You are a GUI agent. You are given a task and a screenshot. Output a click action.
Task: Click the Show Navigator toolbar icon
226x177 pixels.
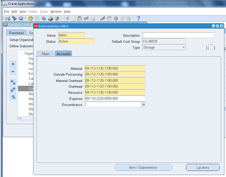(21, 18)
